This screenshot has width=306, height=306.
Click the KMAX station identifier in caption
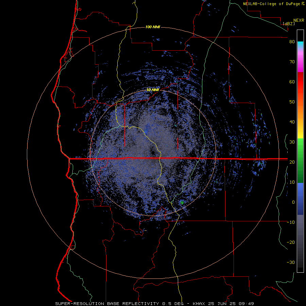pos(199,304)
